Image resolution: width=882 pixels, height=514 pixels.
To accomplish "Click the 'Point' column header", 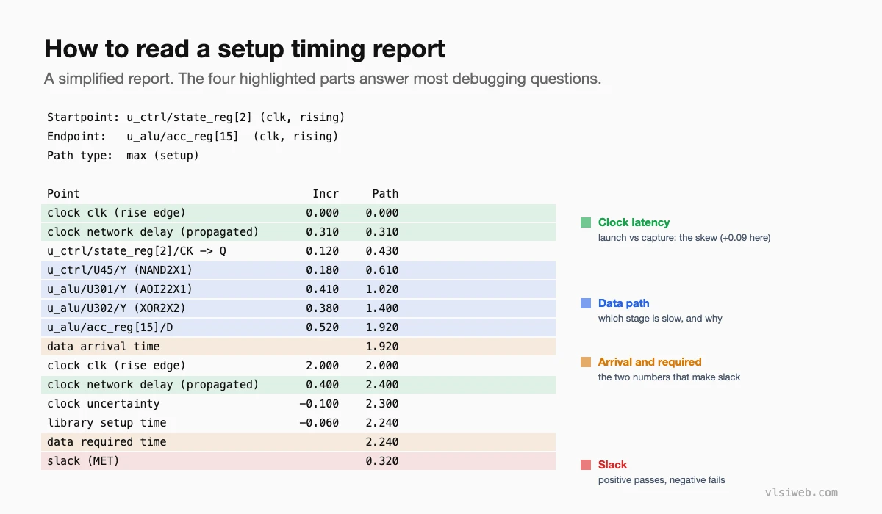I will tap(63, 194).
